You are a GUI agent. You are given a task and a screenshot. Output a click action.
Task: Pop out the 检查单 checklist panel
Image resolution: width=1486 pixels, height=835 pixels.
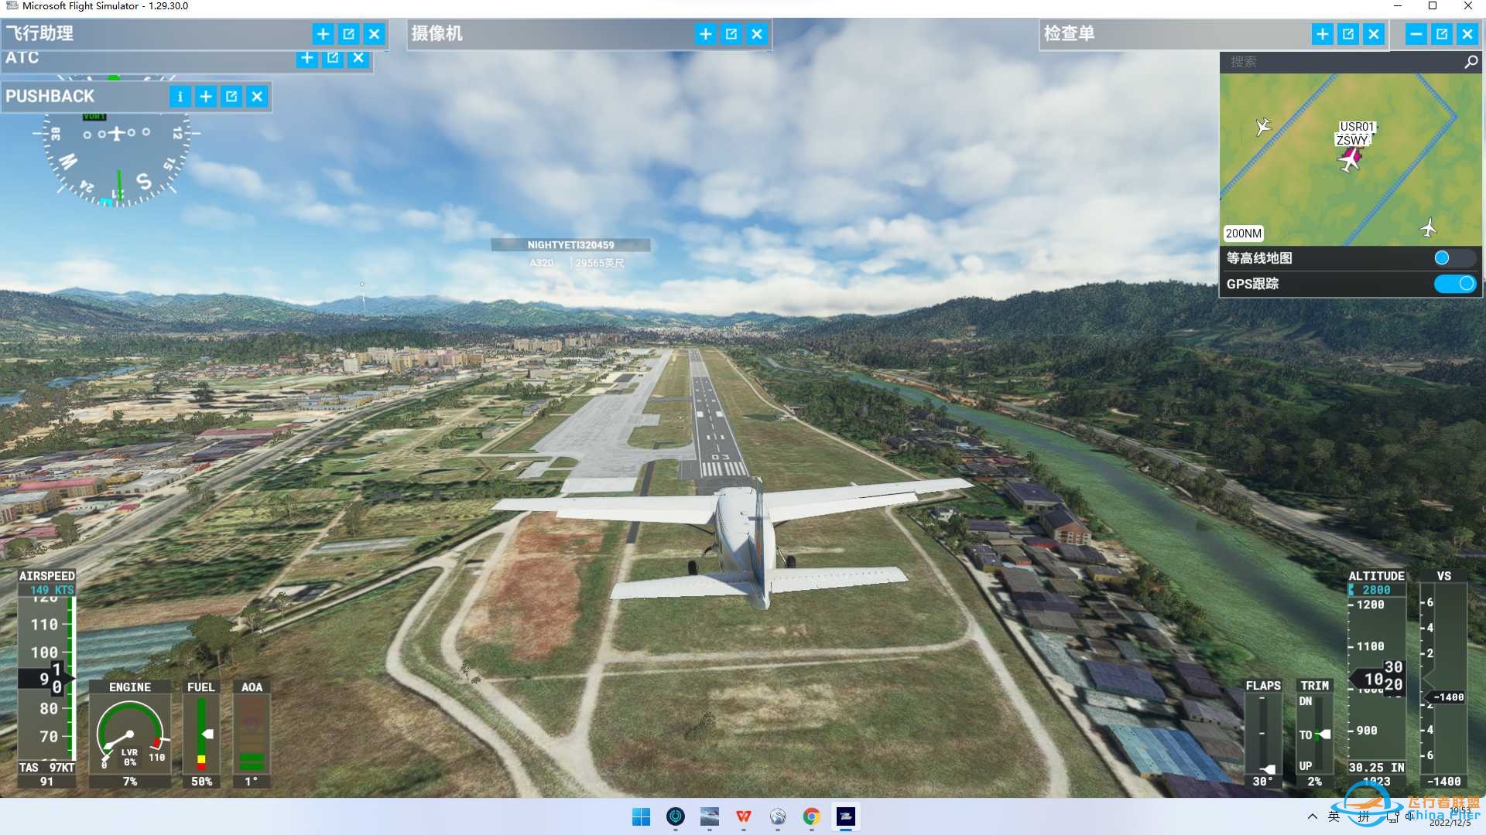(1348, 34)
